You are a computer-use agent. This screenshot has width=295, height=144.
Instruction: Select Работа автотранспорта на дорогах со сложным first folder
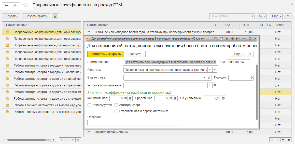point(41,92)
